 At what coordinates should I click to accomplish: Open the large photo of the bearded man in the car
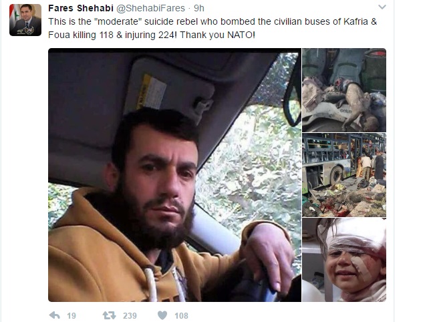[x=174, y=175]
